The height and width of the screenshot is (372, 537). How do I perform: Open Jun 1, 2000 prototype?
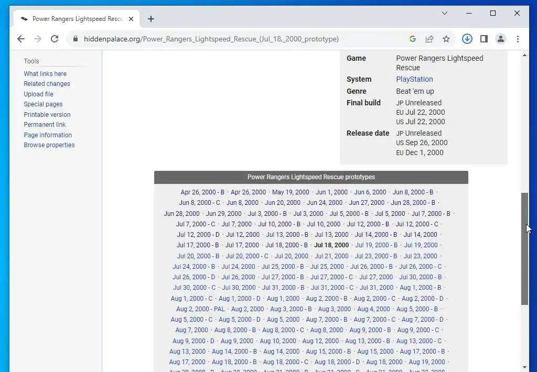331,192
